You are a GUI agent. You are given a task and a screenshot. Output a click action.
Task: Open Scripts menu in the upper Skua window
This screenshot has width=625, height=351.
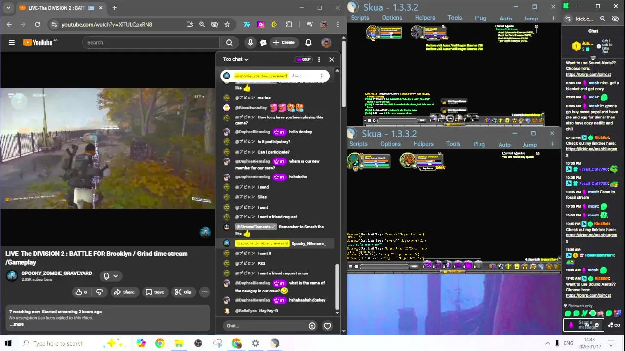click(x=360, y=18)
